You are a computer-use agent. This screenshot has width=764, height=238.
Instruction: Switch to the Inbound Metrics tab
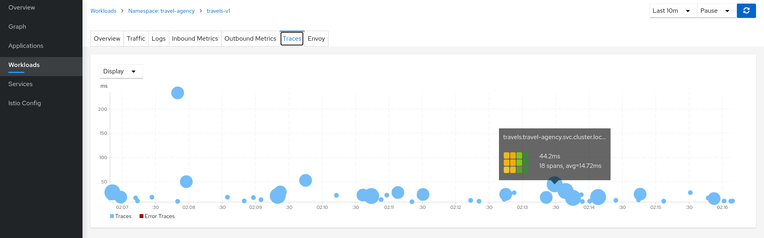point(195,39)
